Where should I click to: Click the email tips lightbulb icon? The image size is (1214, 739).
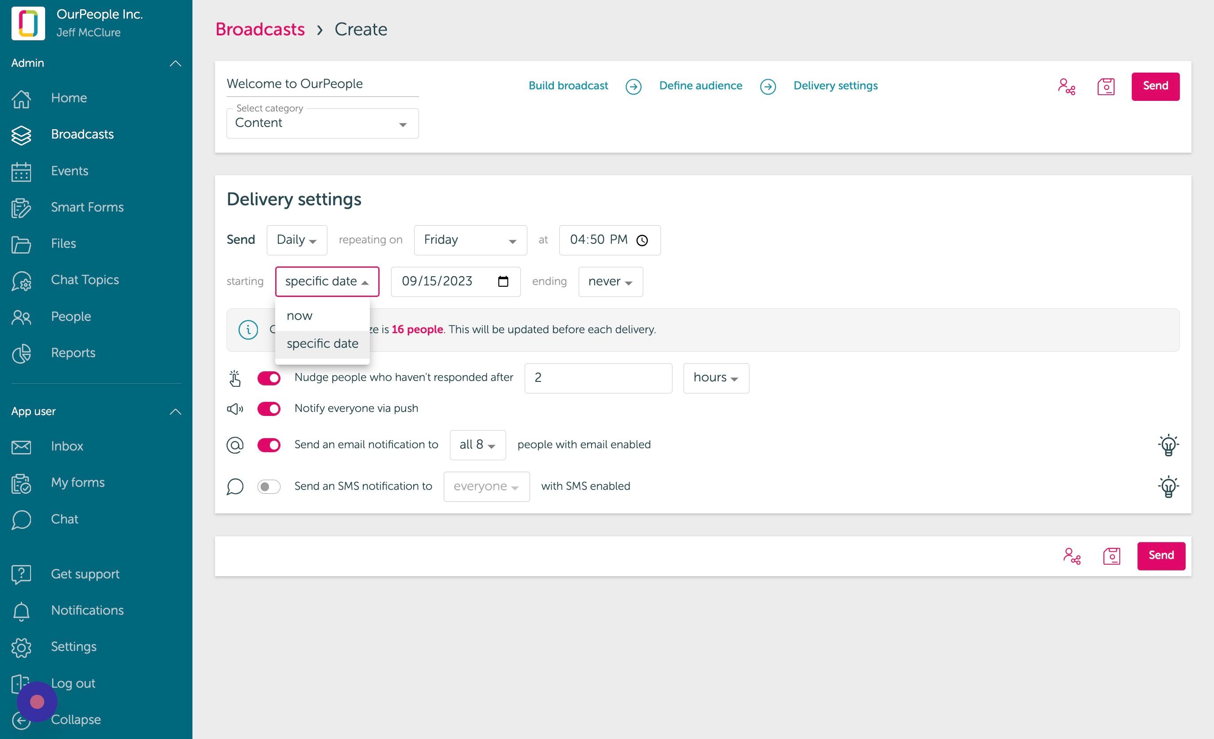(1168, 445)
